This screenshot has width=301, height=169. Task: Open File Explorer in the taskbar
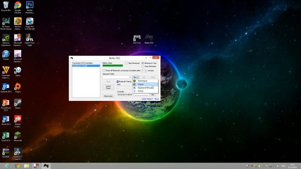point(26,166)
